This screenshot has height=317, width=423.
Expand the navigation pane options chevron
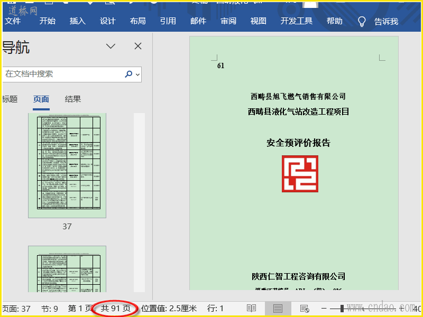click(x=111, y=46)
